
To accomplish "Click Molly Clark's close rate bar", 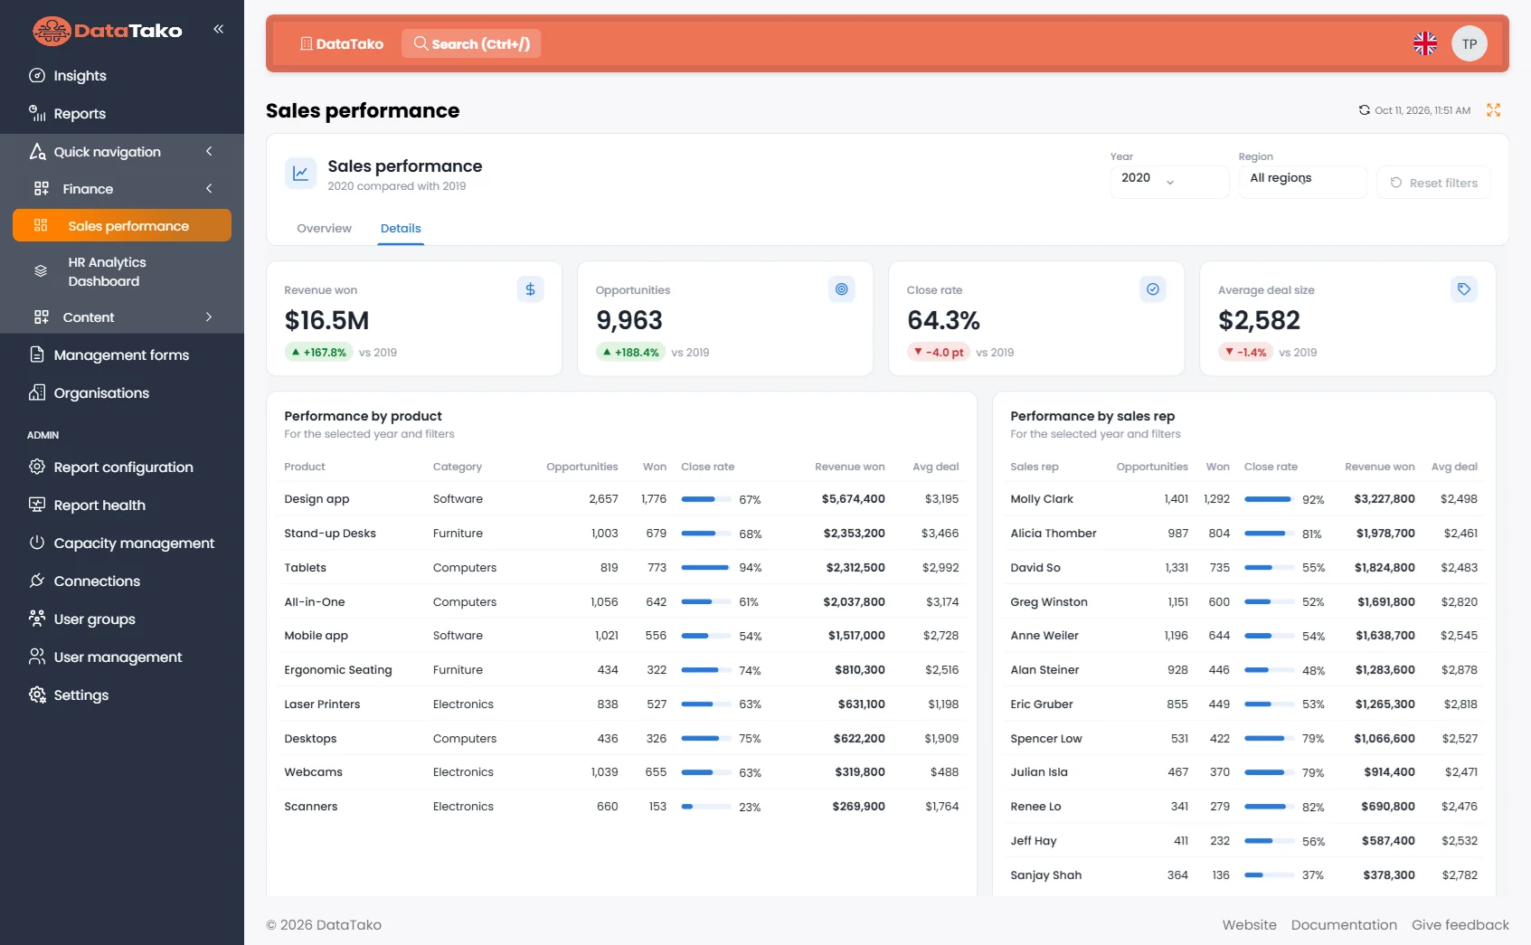I will point(1269,499).
